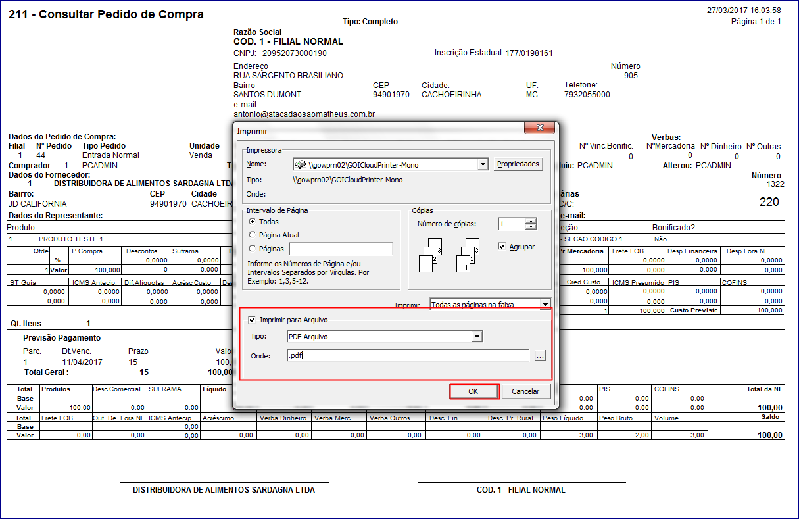Screen dimensions: 799x519
Task: Click the 'Página 1 de 1' text
Action: (x=756, y=22)
